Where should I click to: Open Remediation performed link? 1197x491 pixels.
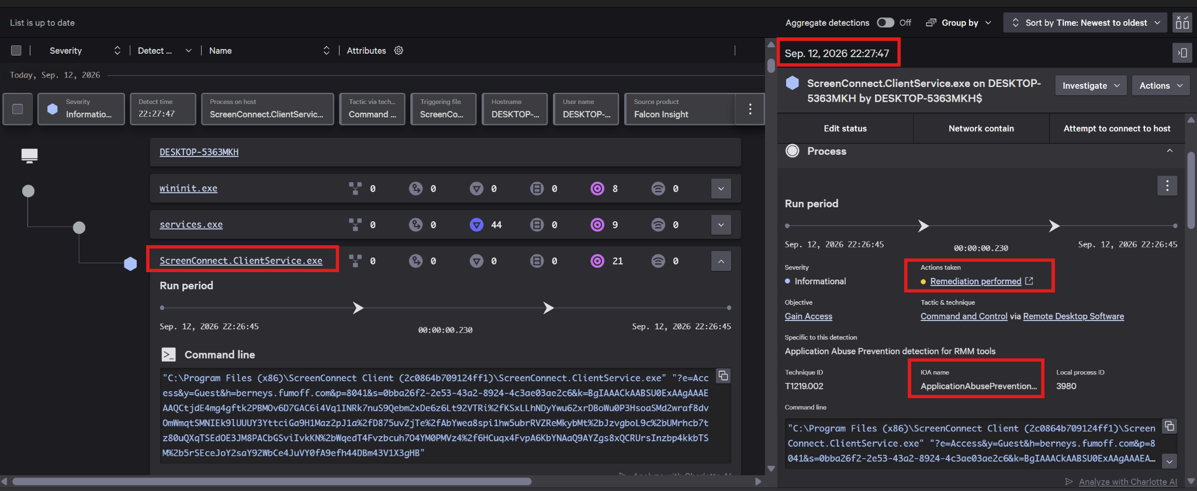click(x=975, y=281)
